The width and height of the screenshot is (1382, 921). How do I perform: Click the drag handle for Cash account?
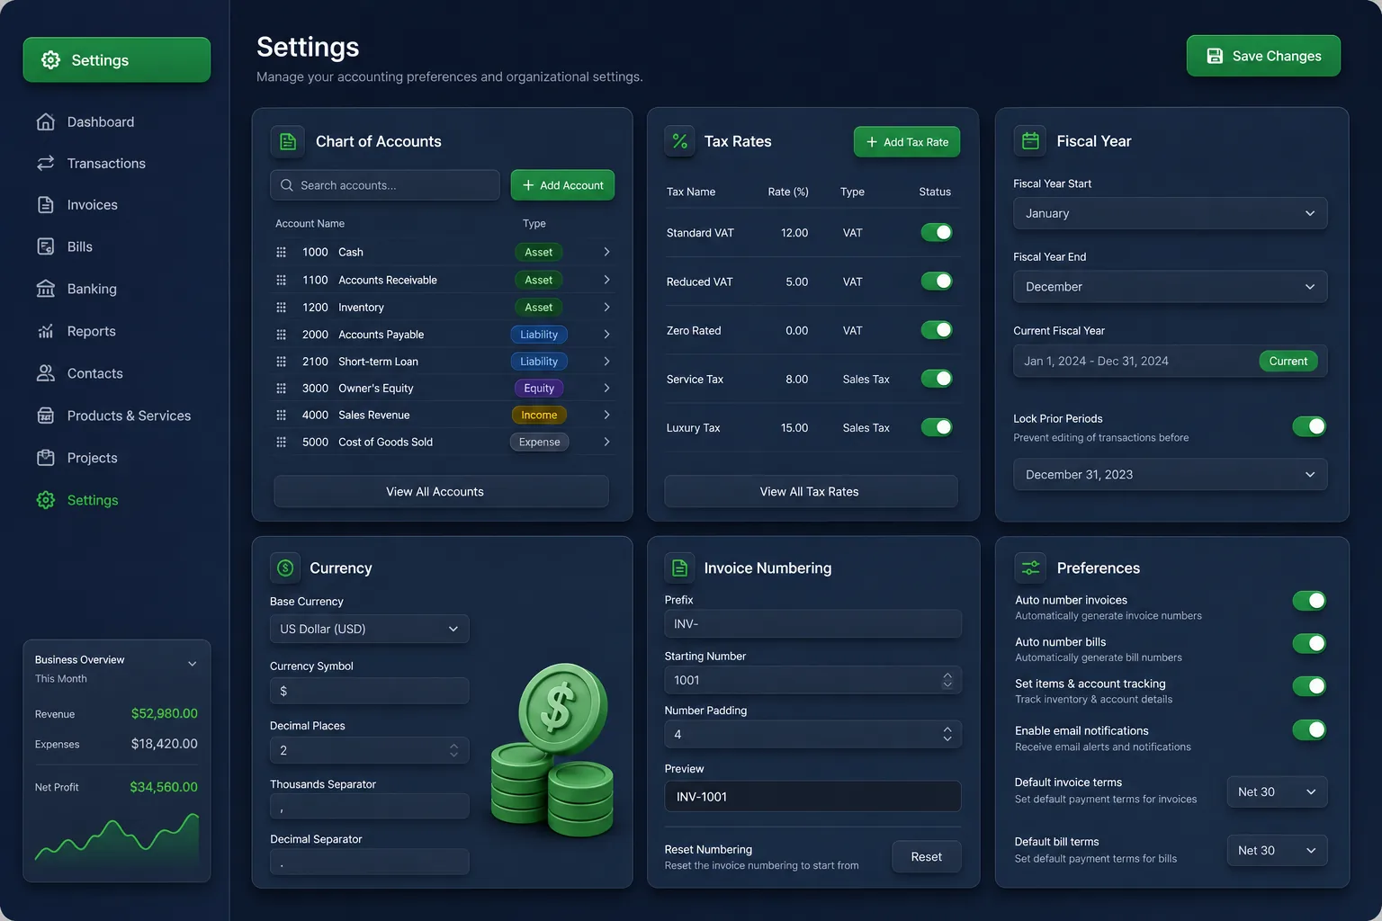click(x=281, y=252)
